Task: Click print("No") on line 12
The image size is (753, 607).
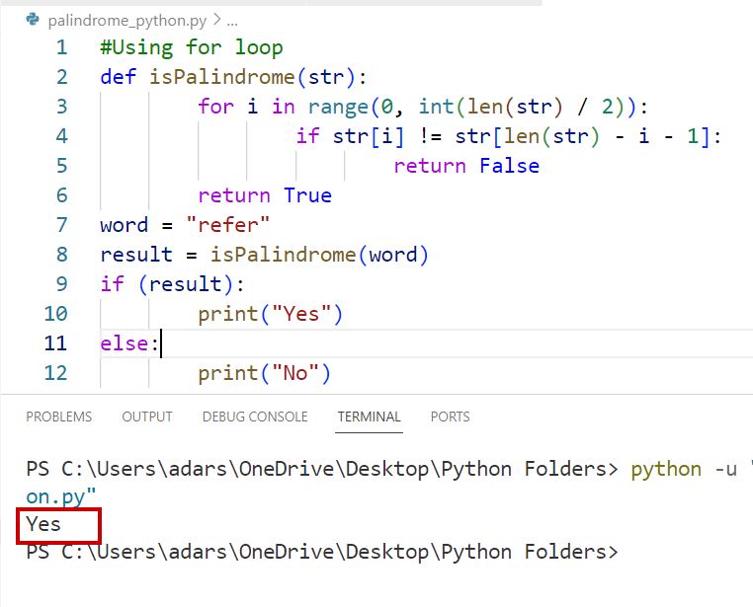Action: 265,373
